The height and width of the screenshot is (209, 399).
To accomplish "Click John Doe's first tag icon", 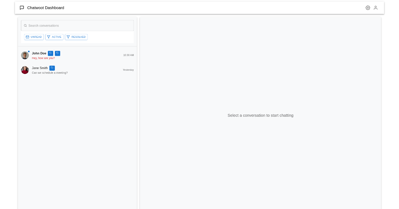I will [x=51, y=53].
